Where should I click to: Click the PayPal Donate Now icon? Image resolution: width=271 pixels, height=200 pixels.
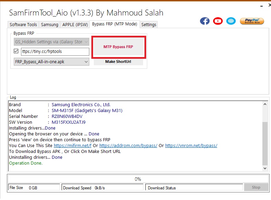(x=252, y=21)
